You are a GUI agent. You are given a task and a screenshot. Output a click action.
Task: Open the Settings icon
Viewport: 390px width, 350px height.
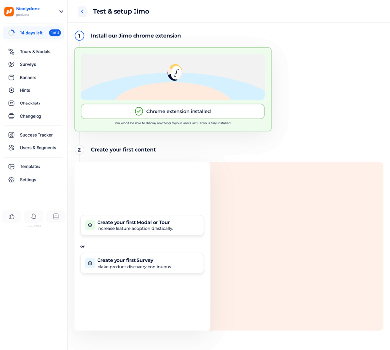11,179
